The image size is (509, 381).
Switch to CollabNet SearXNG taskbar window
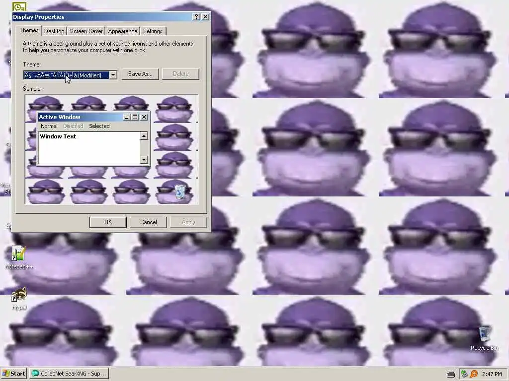click(69, 374)
